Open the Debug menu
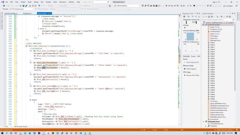This screenshot has width=240, height=135. (36, 2)
